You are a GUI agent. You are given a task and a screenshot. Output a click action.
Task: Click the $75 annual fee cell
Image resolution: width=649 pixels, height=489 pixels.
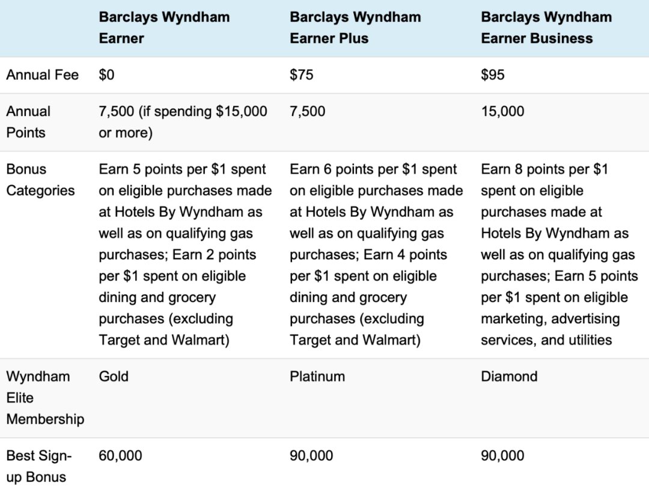tap(301, 75)
